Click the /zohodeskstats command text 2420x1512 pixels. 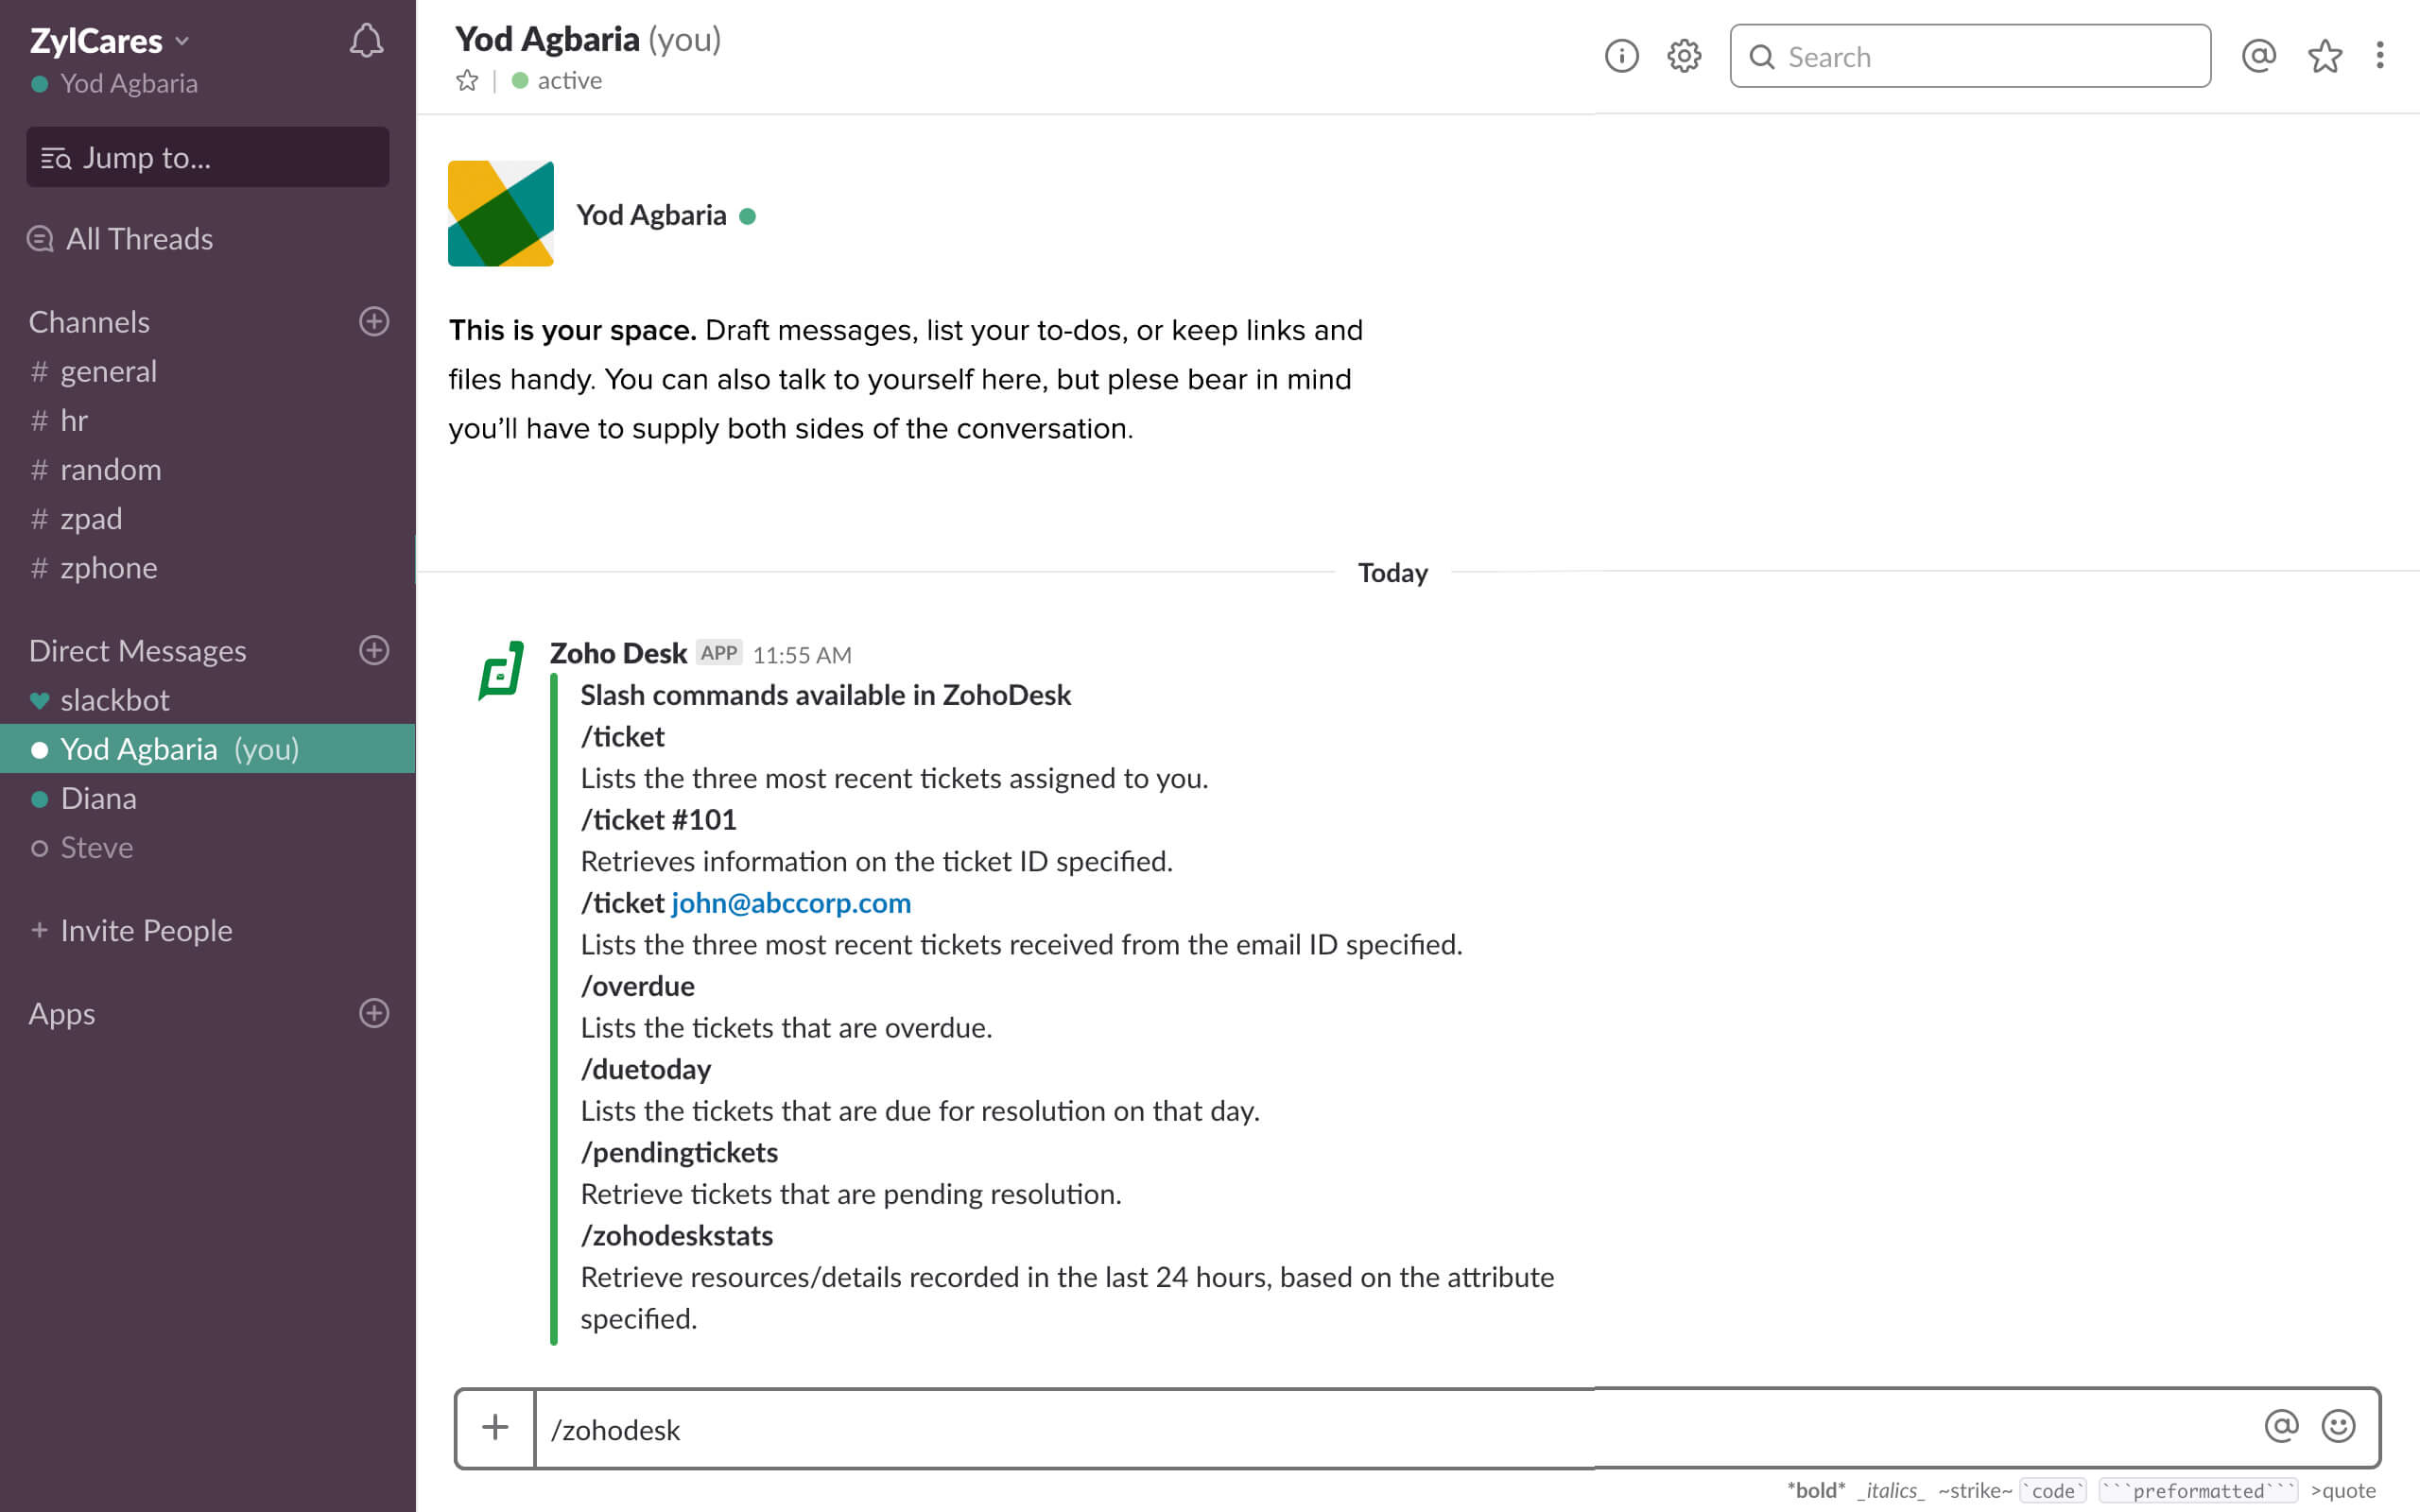tap(677, 1235)
